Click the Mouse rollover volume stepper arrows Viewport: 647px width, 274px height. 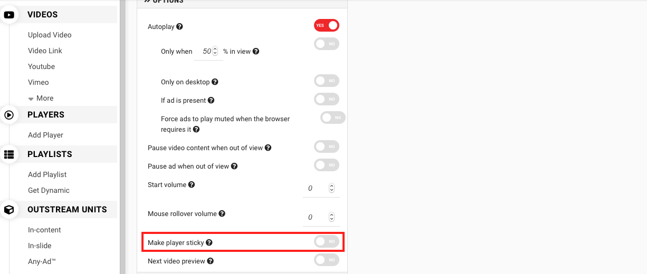[331, 217]
